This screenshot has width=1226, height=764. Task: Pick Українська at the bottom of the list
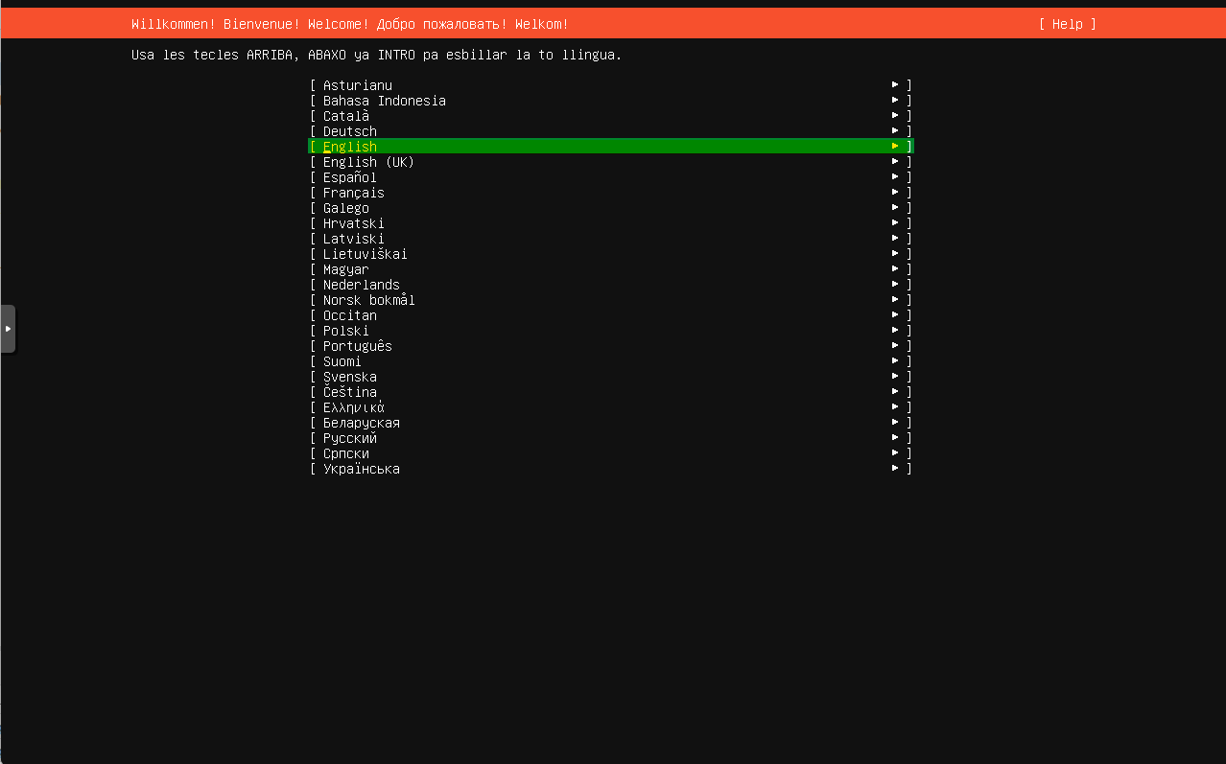[x=361, y=468]
